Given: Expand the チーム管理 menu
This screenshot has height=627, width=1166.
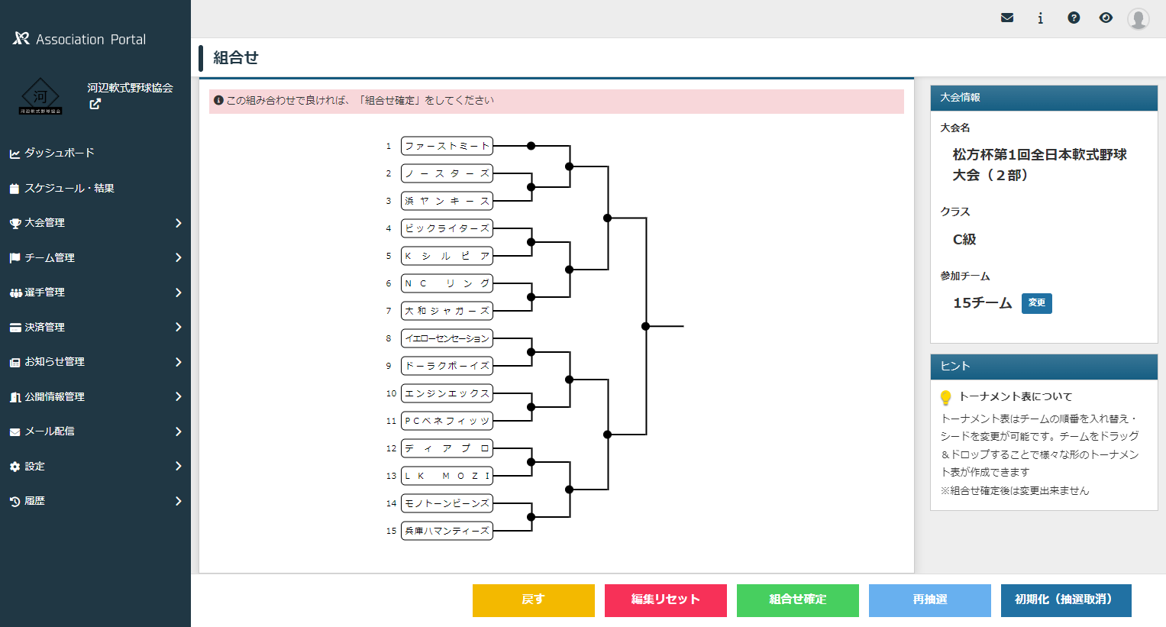Looking at the screenshot, I should [x=95, y=257].
